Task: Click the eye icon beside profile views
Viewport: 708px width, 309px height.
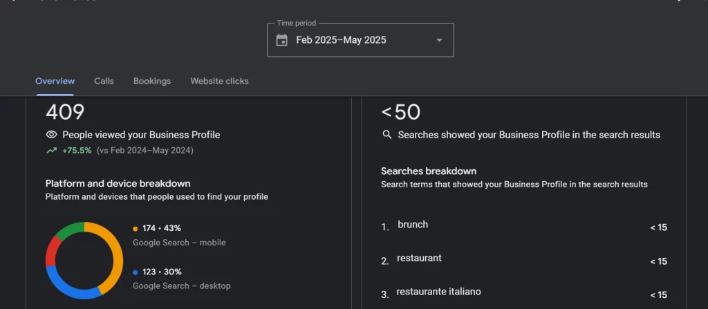Action: (51, 135)
